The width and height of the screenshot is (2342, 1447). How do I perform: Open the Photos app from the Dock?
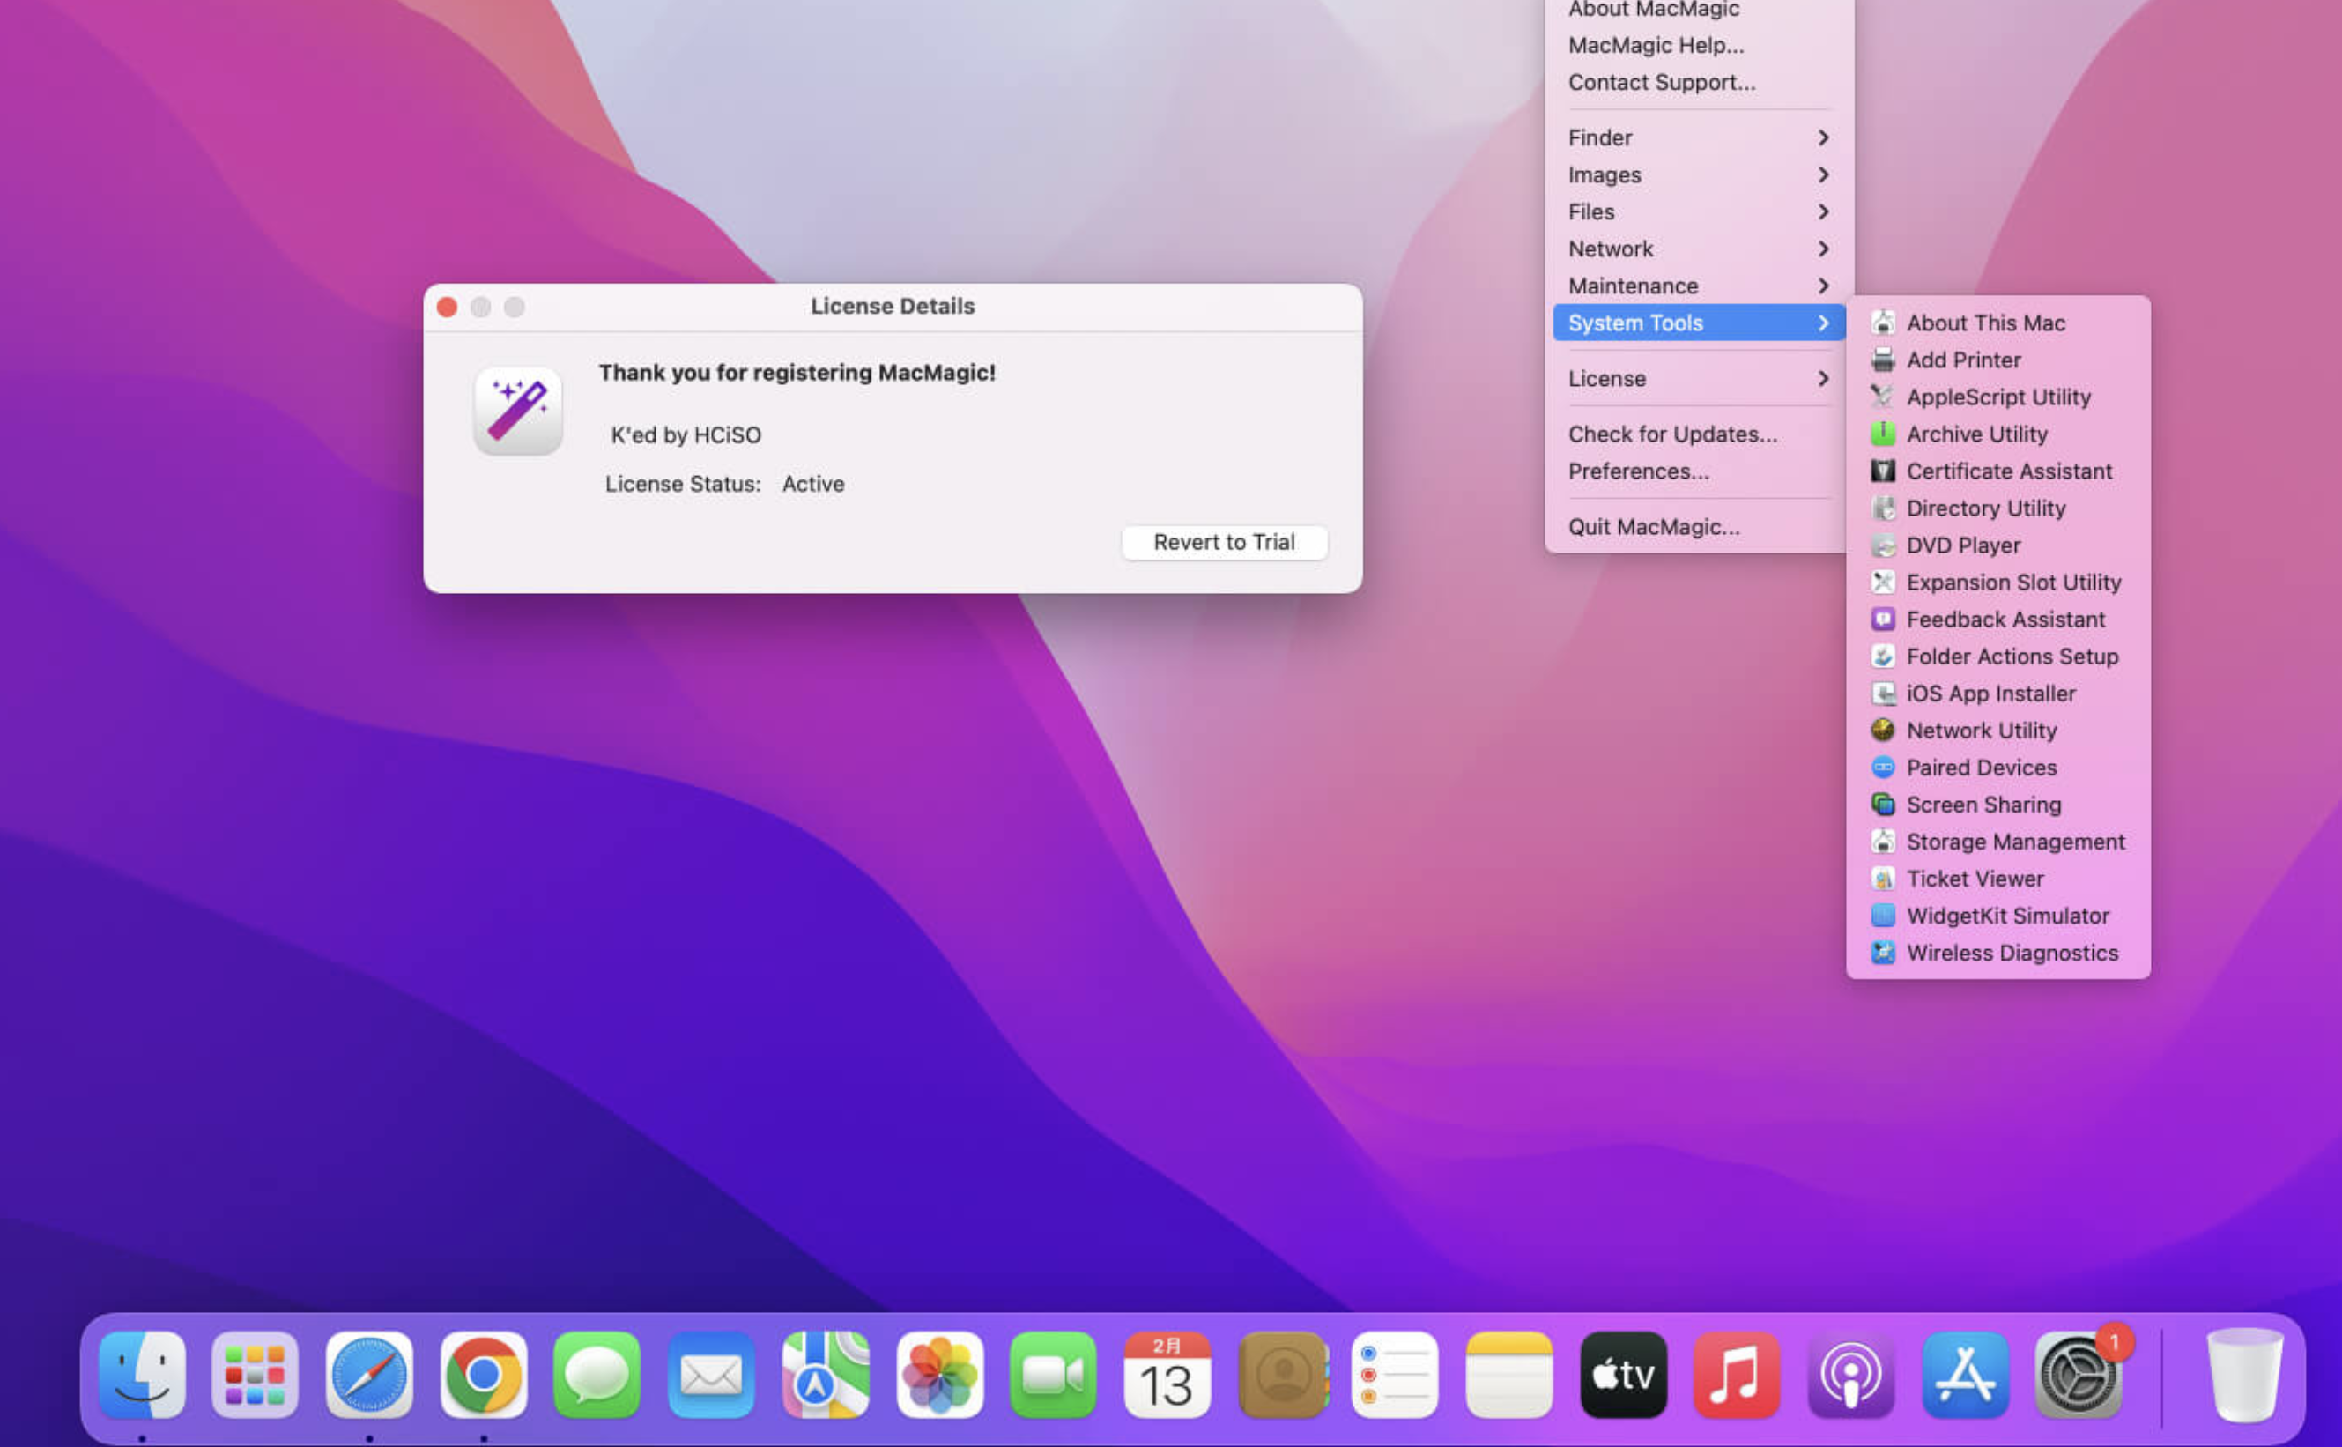click(938, 1376)
